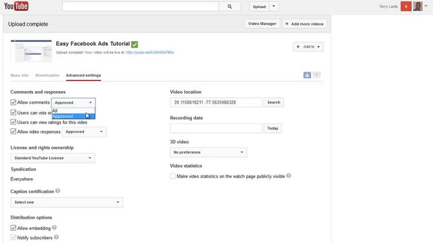Image resolution: width=433 pixels, height=243 pixels.
Task: Click the Today button
Action: (272, 128)
